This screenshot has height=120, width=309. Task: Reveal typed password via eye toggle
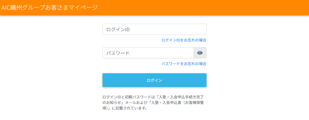pos(200,53)
